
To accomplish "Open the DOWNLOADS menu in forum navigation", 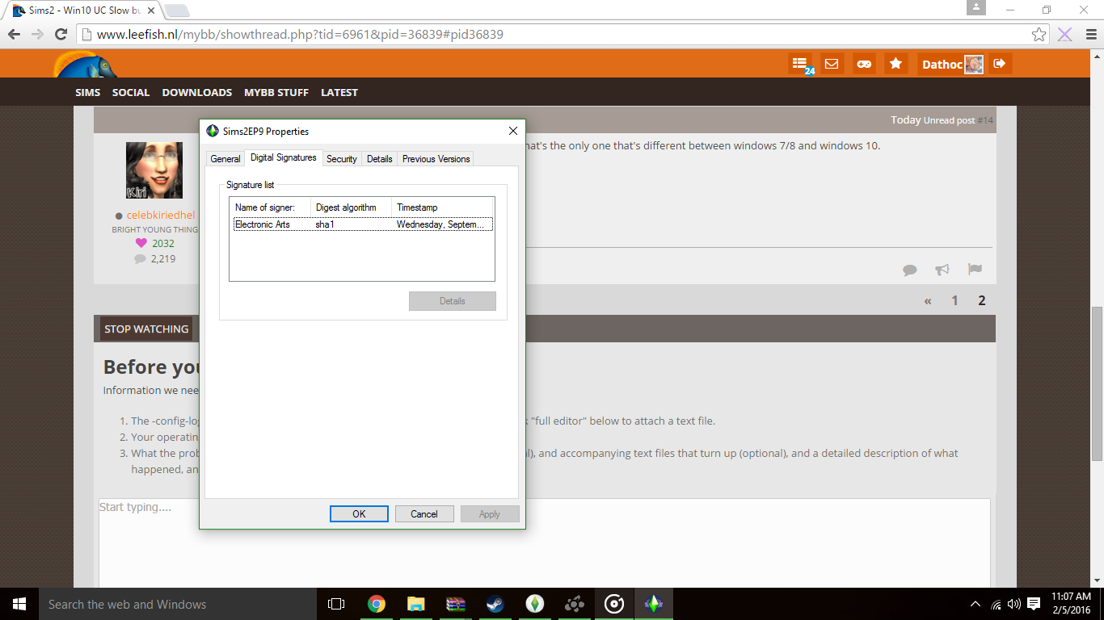I will point(197,93).
